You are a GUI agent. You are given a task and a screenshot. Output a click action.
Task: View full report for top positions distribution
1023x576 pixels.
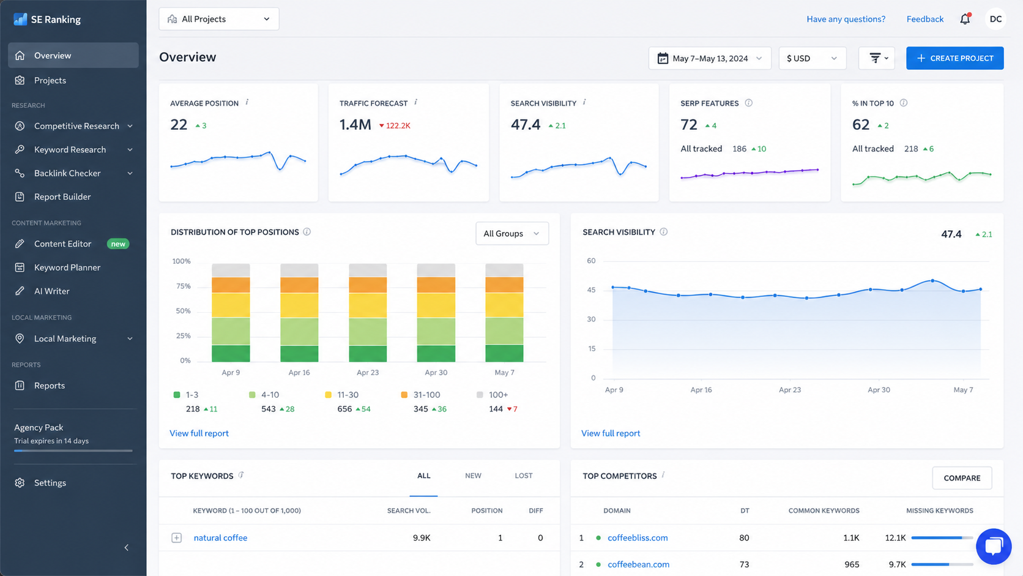[x=199, y=433]
